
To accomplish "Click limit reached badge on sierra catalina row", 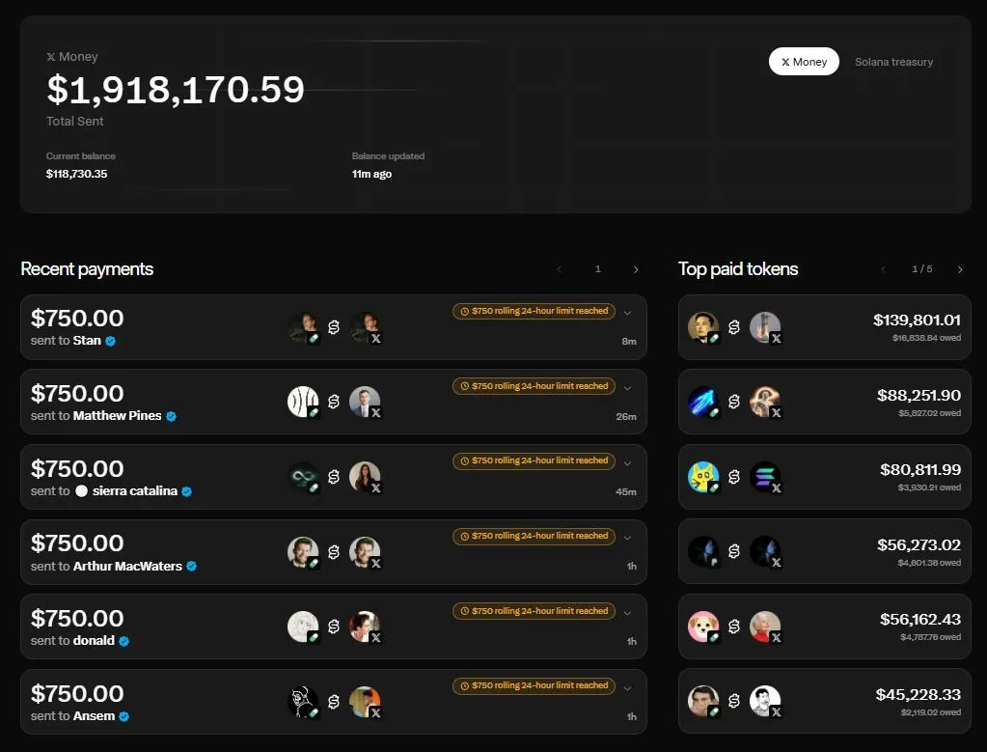I will click(x=534, y=461).
